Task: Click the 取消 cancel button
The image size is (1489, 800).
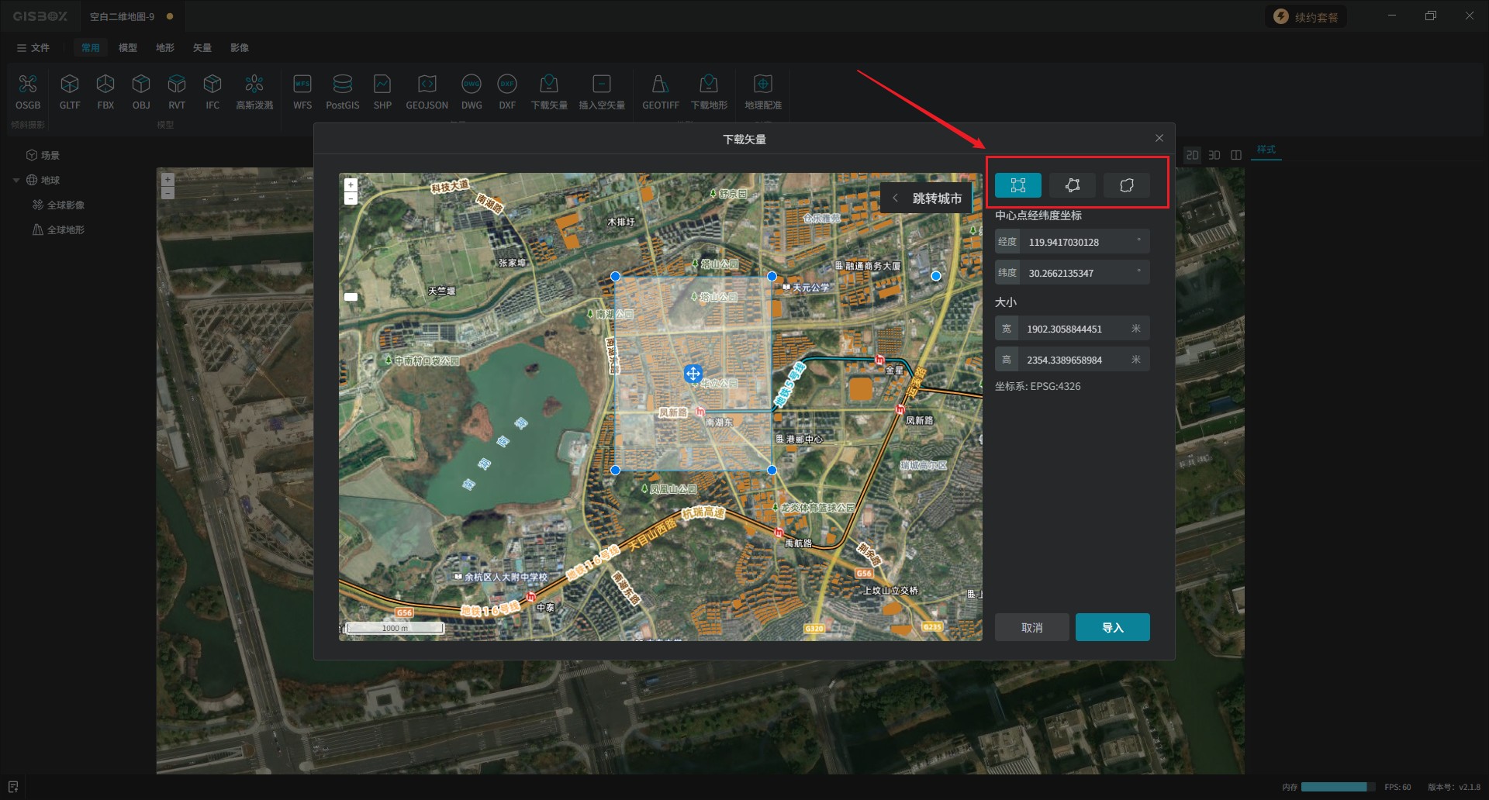Action: (1031, 627)
